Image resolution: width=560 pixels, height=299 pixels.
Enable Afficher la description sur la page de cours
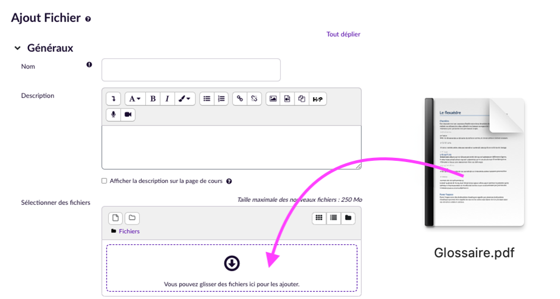104,181
